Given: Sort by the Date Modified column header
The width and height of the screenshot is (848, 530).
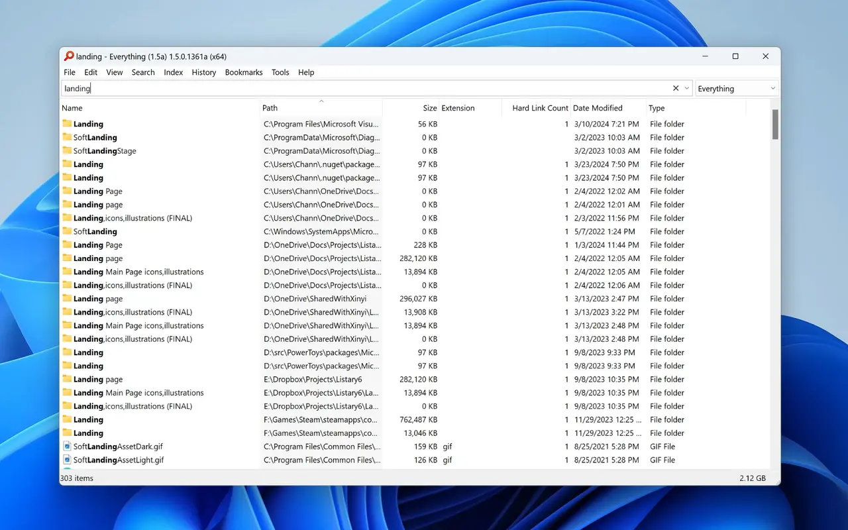Looking at the screenshot, I should point(598,108).
